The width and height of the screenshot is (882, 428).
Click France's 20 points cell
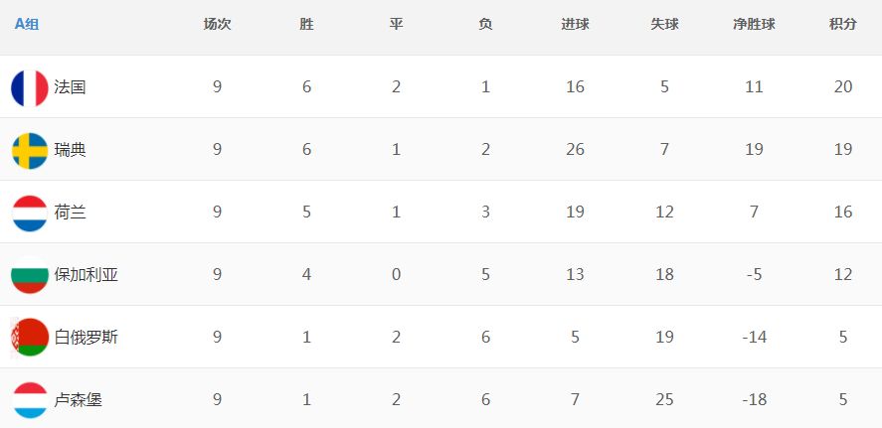(x=842, y=87)
